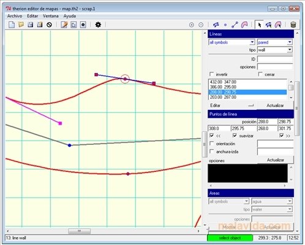The width and height of the screenshot is (305, 245).
Task: Select point 386.00 295.00 in list
Action: (247, 87)
